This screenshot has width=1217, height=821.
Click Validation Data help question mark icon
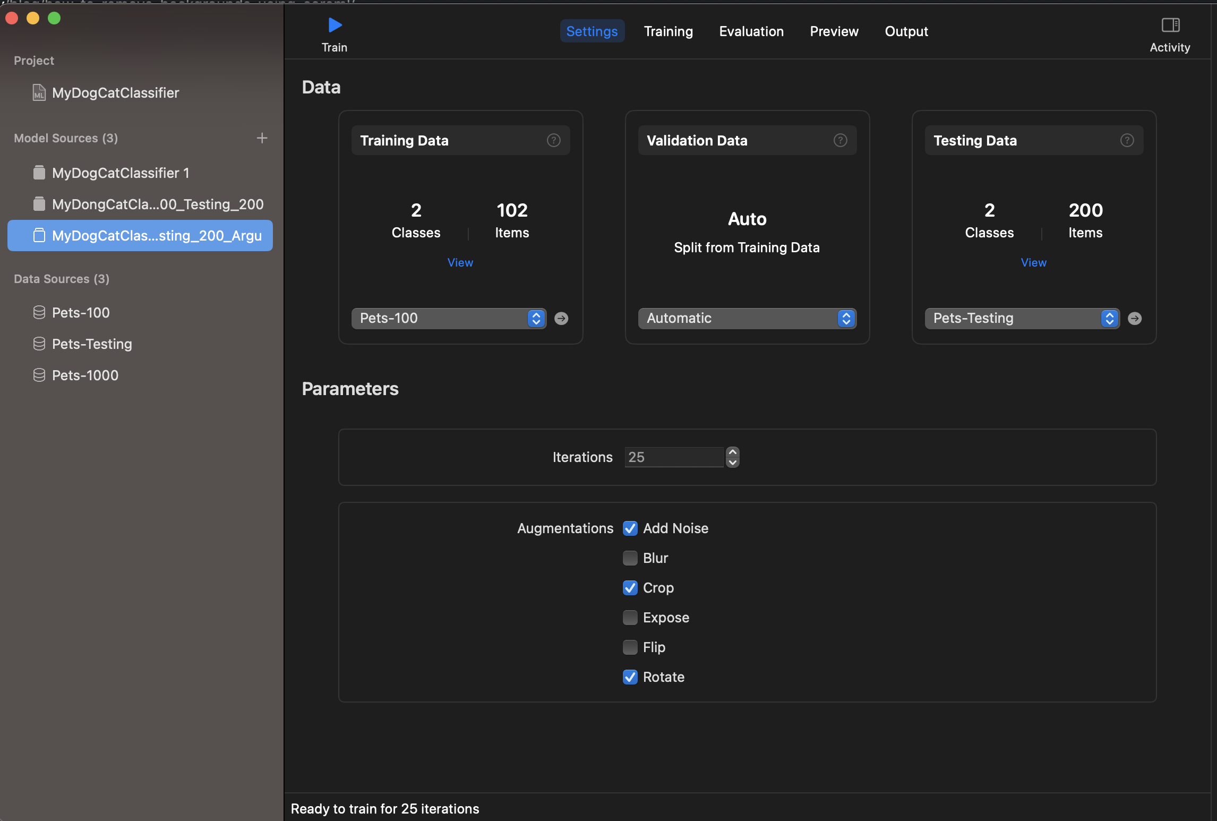[840, 140]
